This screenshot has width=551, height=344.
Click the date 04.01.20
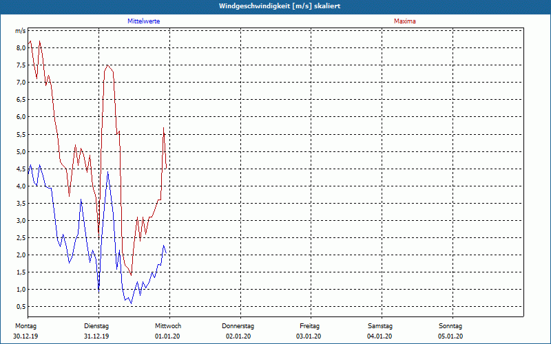[380, 336]
